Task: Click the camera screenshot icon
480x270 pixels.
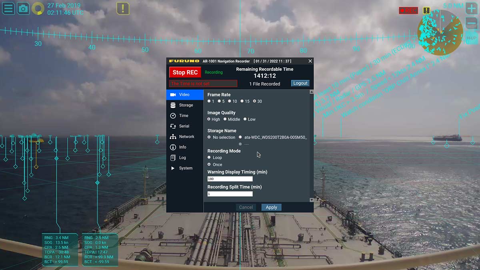Action: [x=23, y=8]
